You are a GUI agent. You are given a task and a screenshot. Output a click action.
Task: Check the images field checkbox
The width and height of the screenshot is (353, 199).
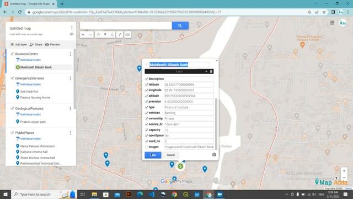coord(147,147)
